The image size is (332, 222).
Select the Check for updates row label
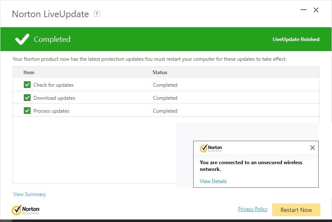[54, 85]
